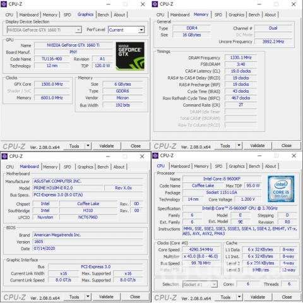This screenshot has height=303, width=303.
Task: Click the GFX Core 1500.0 MHz value
Action: (x=52, y=84)
